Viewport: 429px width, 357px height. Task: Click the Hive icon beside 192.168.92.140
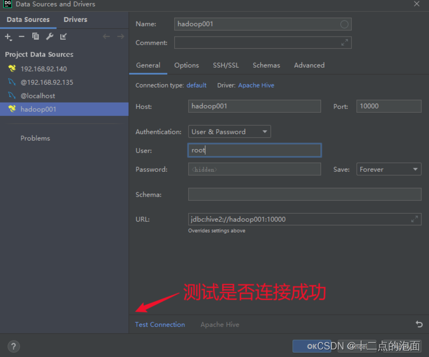(12, 68)
